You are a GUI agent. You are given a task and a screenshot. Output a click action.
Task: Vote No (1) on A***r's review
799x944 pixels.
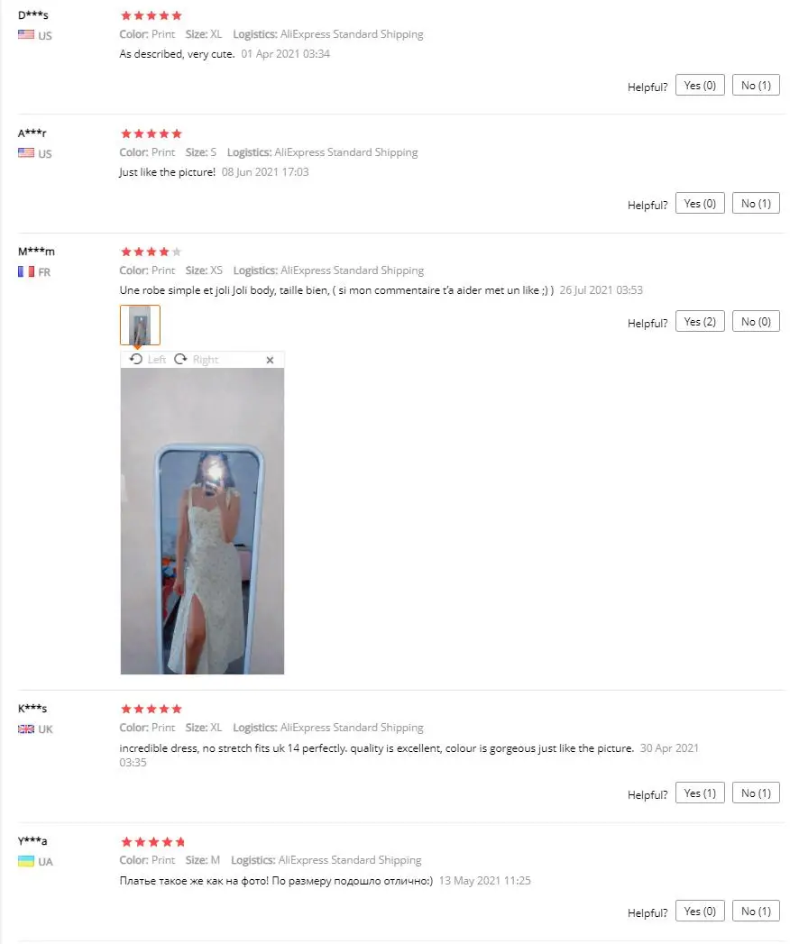coord(756,204)
